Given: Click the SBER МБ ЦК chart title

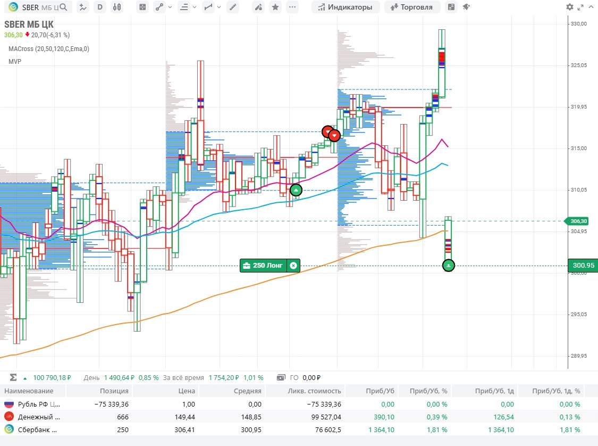Looking at the screenshot, I should click(x=29, y=24).
